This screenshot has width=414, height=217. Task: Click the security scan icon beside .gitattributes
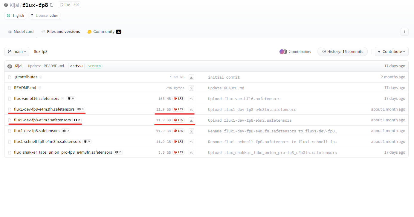click(x=41, y=77)
